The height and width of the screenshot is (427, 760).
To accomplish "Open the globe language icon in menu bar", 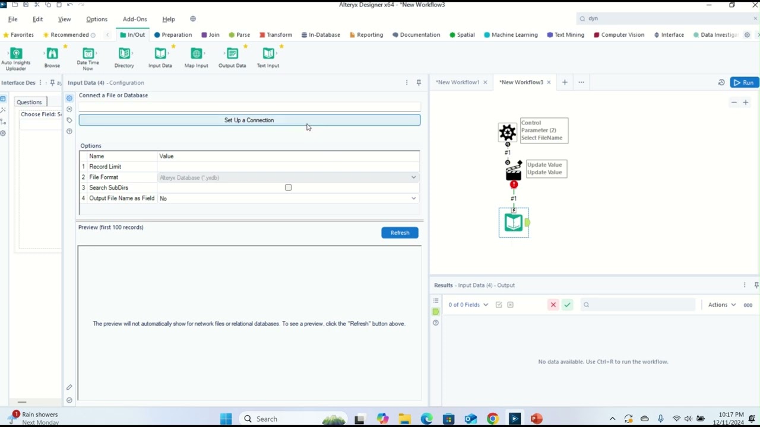I will click(193, 19).
